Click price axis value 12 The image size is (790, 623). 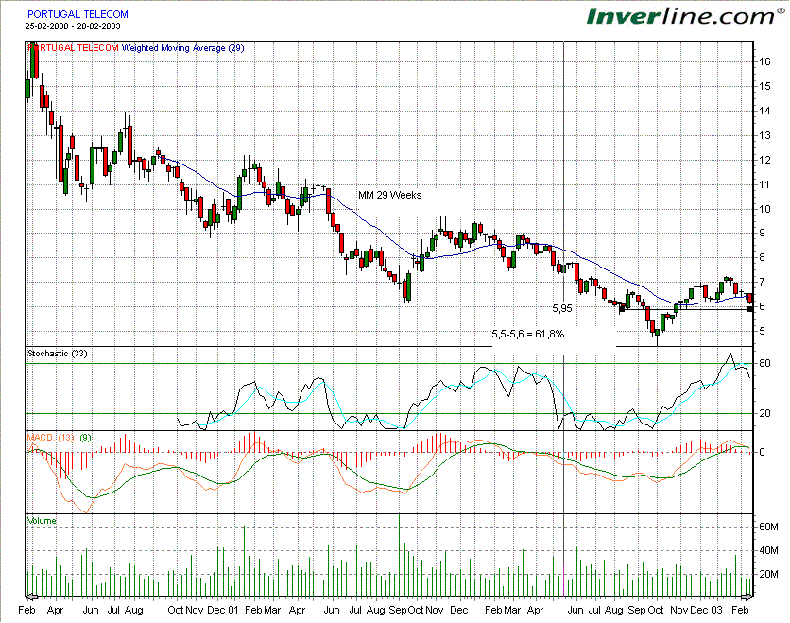(x=764, y=161)
